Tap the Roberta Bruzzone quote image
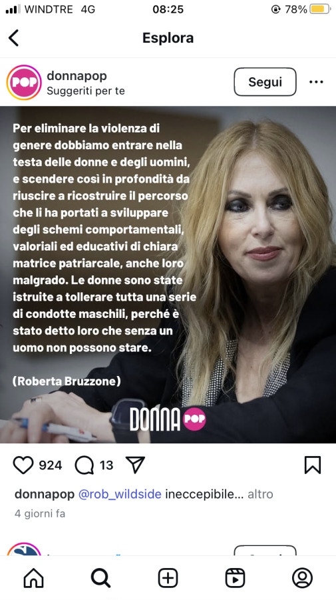336x600 pixels. click(x=168, y=275)
